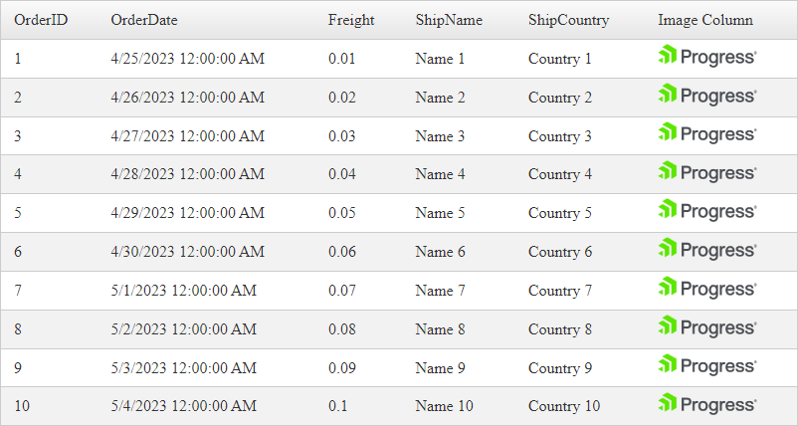Click the ShipCountry column header
Screen dimensions: 798x426
568,20
